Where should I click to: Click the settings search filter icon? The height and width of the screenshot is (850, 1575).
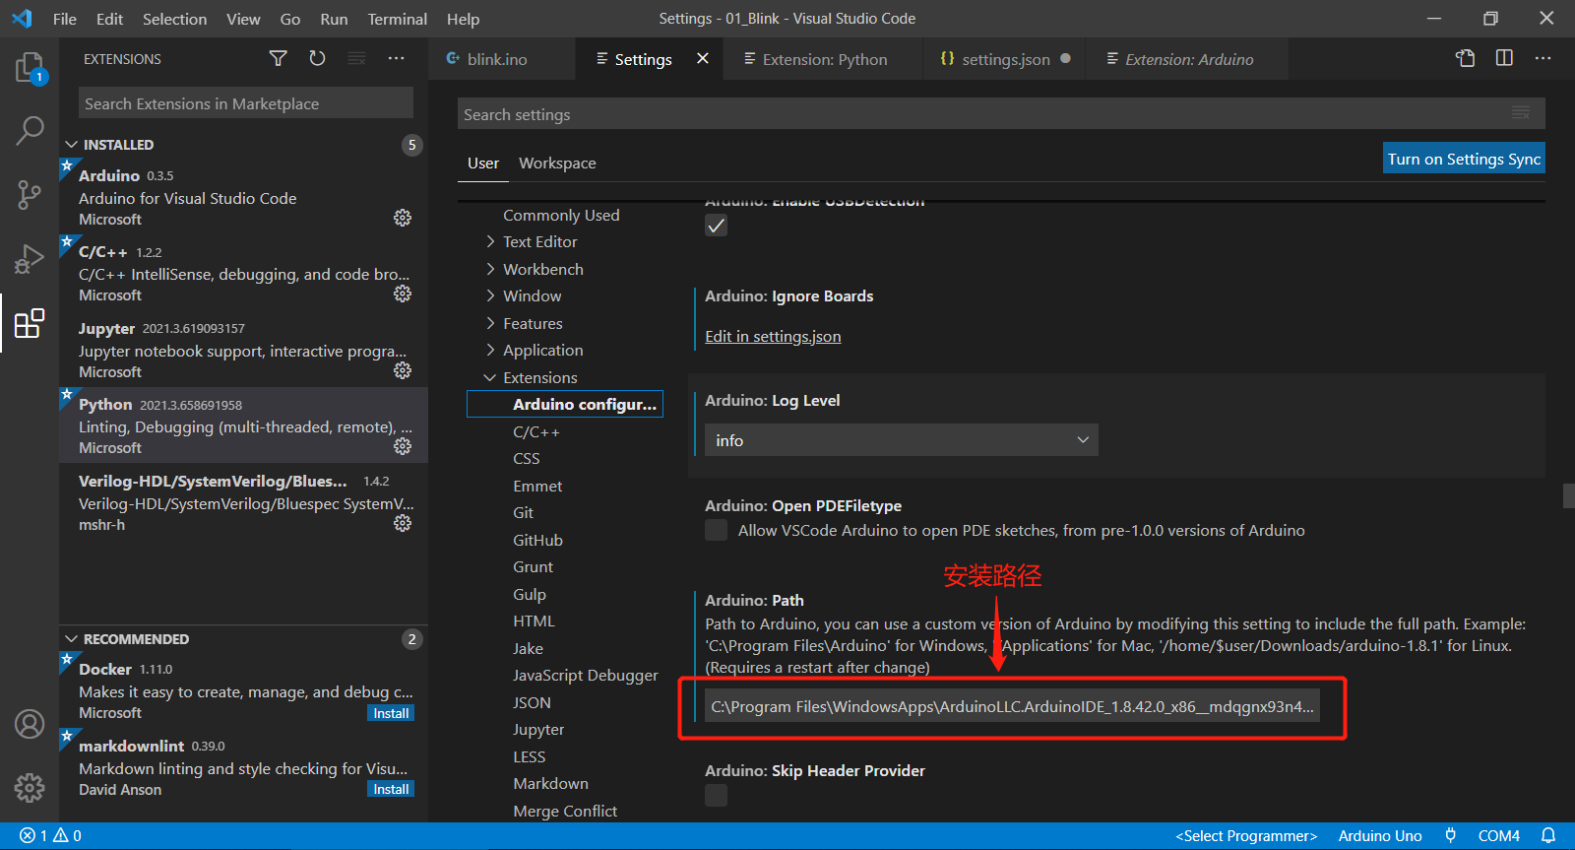tap(1521, 113)
